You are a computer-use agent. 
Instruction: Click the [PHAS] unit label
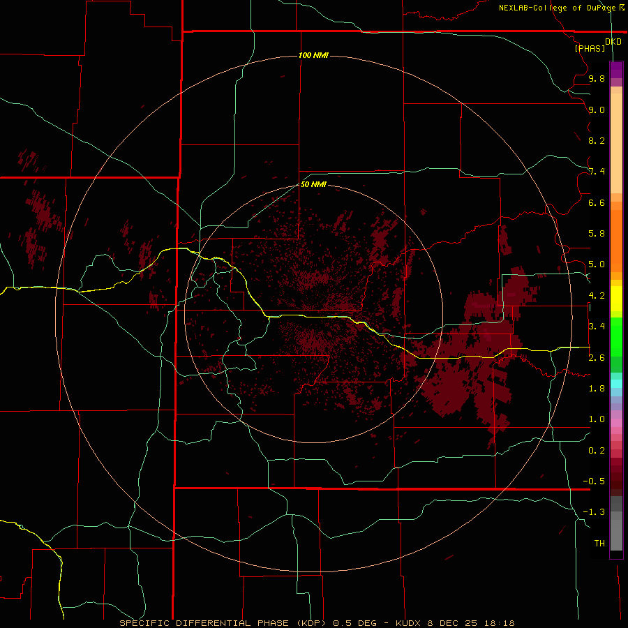point(590,48)
